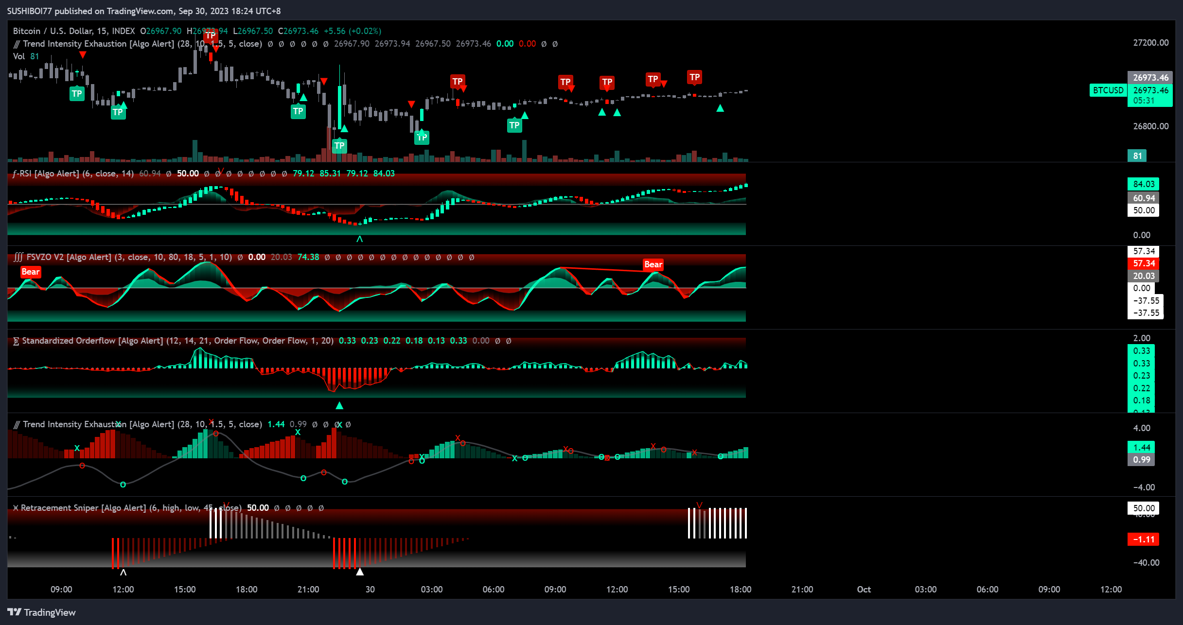
Task: Click the grey 26973.46 last-price tag
Action: click(x=1150, y=77)
